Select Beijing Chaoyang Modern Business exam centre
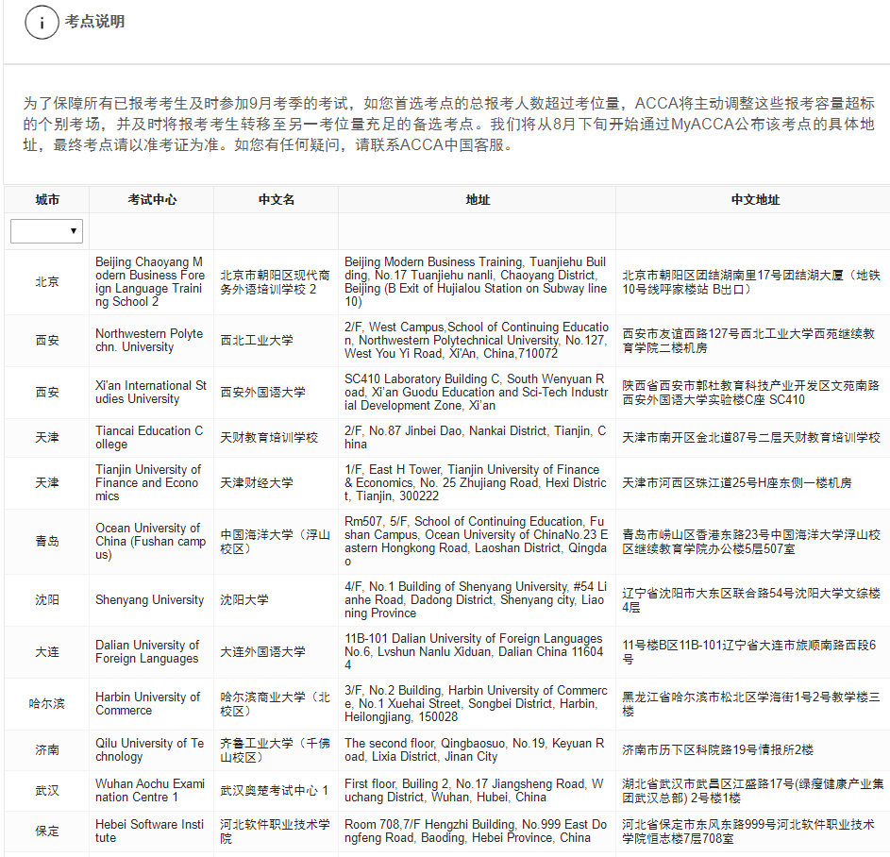Viewport: 890px width, 857px height. click(150, 282)
